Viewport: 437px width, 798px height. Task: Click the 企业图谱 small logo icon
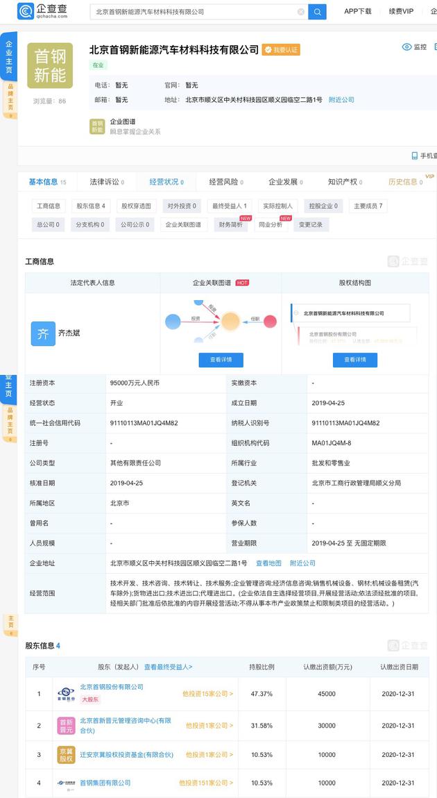(97, 126)
